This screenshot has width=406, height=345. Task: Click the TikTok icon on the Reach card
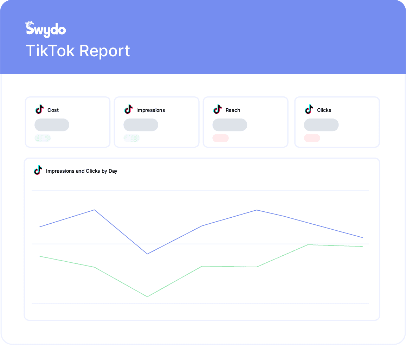pos(218,109)
